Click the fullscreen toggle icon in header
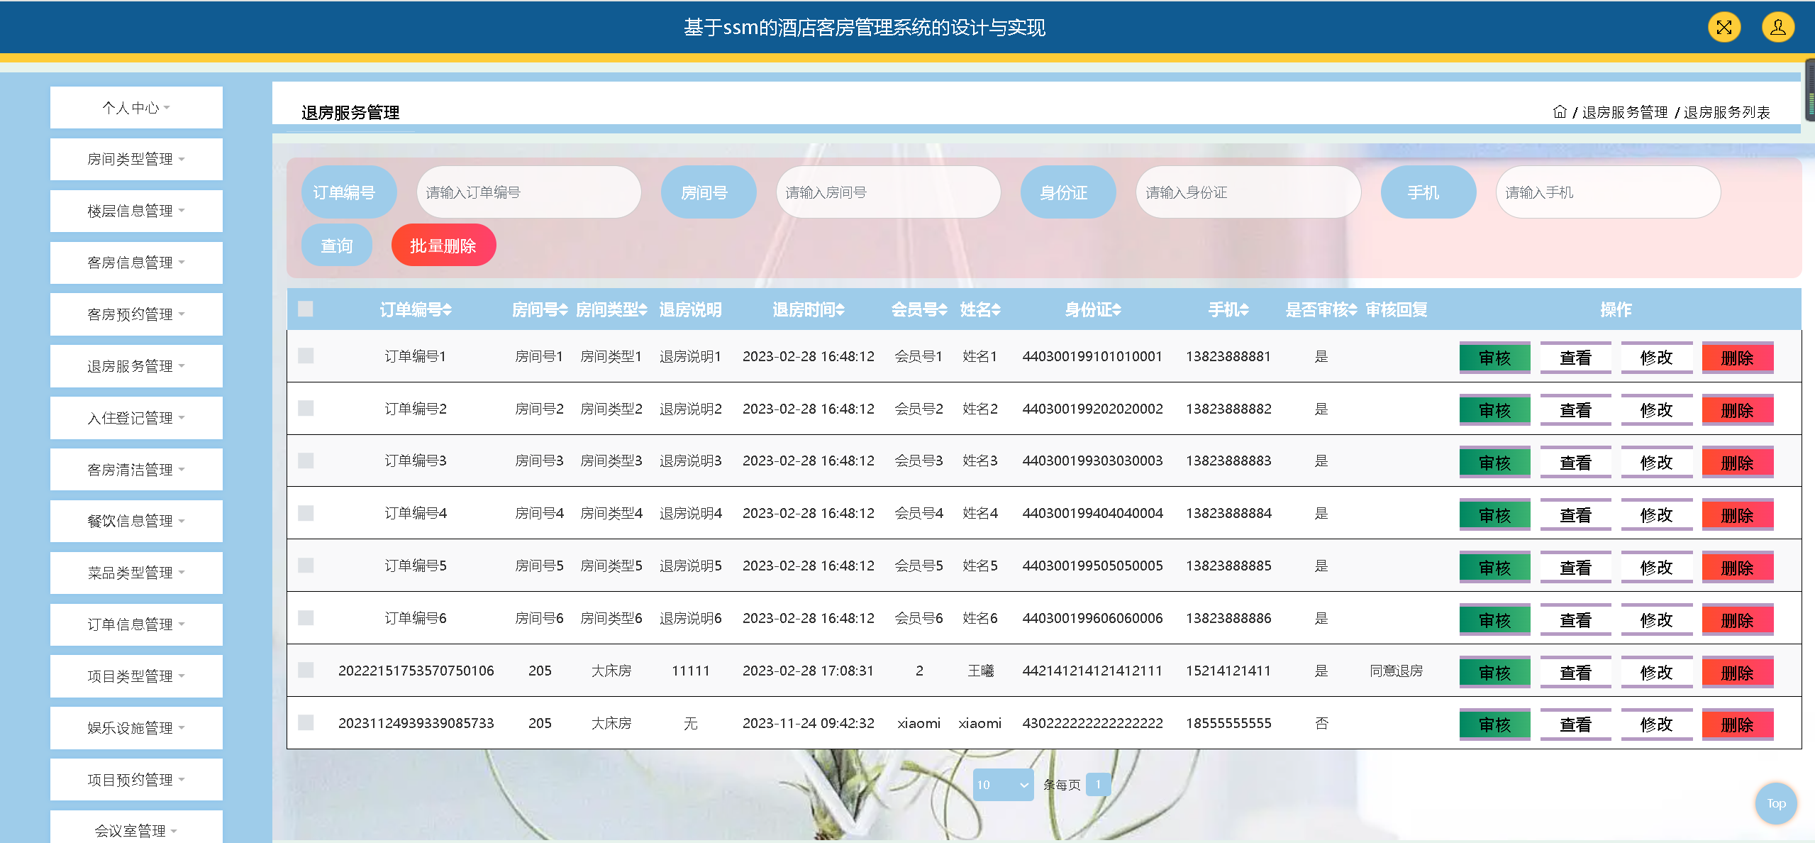 tap(1724, 28)
